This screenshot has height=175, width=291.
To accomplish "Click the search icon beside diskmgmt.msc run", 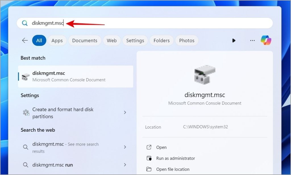I will [26, 165].
